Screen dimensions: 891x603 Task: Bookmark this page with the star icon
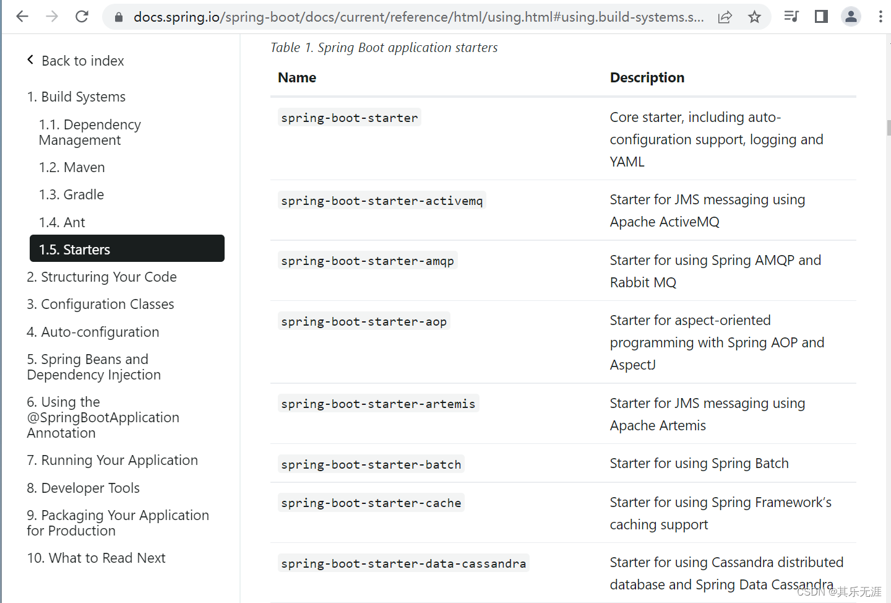pyautogui.click(x=754, y=17)
